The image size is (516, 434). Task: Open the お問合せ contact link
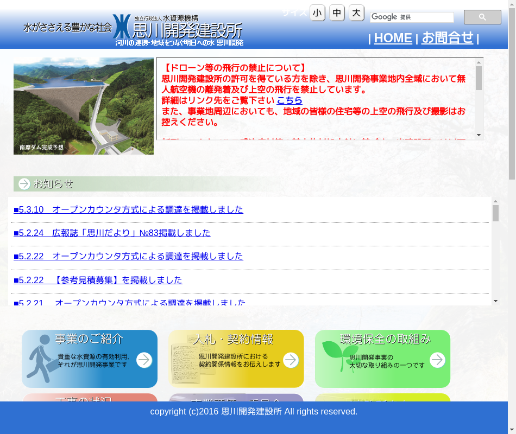(x=448, y=38)
